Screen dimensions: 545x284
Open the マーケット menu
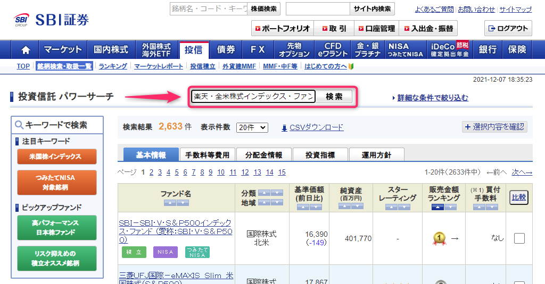coord(63,50)
